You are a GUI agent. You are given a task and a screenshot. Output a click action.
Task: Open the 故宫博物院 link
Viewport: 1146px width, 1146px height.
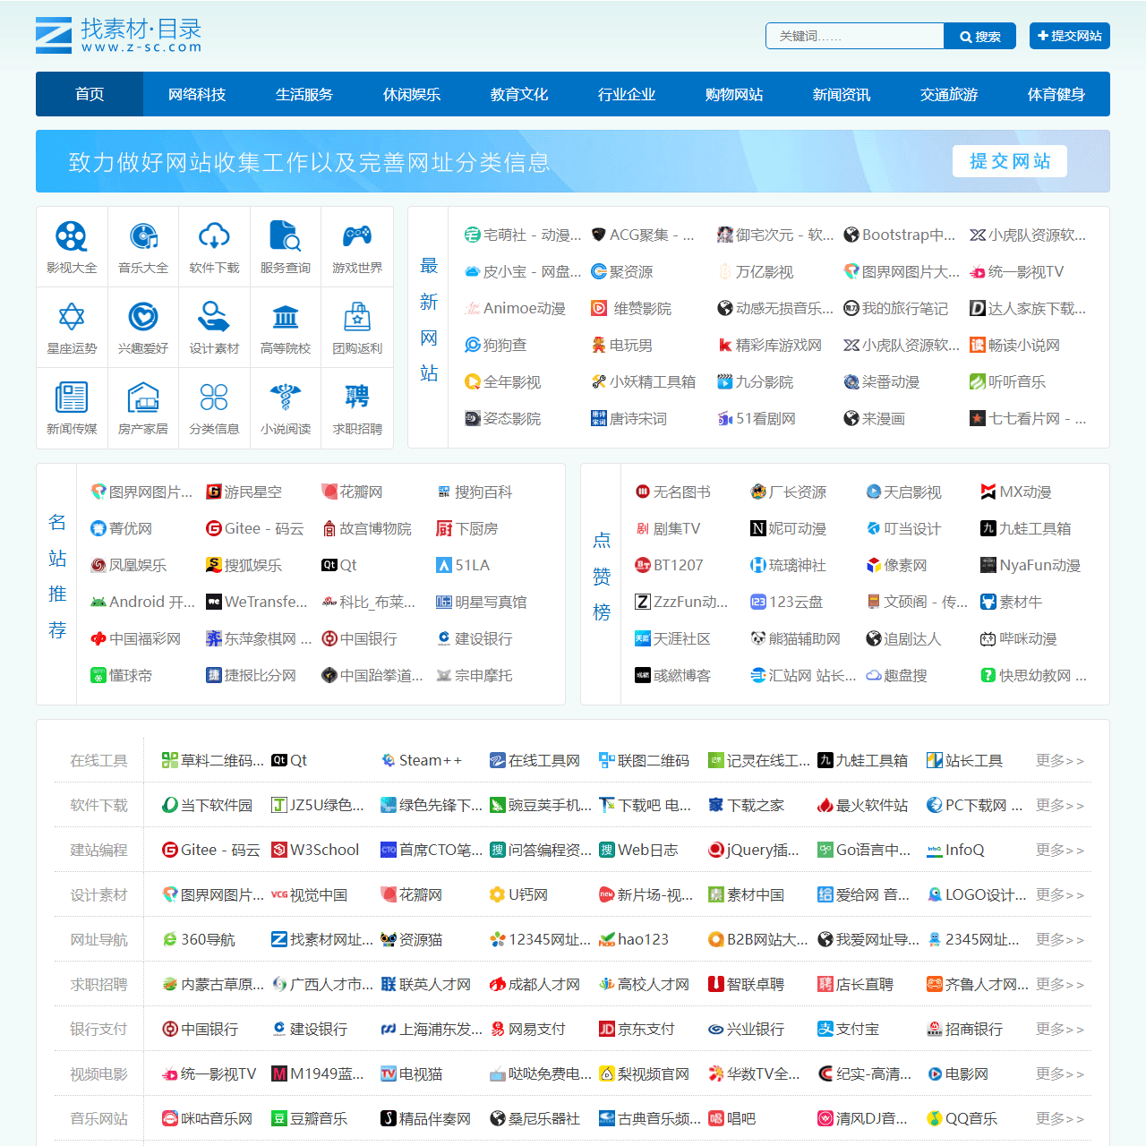point(367,528)
